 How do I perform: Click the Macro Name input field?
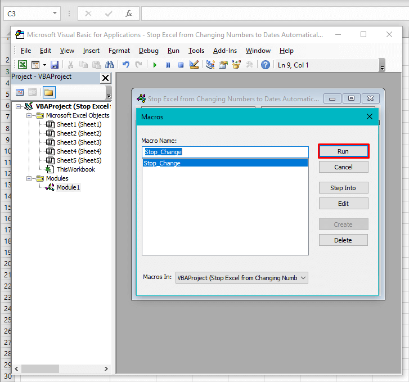pos(226,152)
